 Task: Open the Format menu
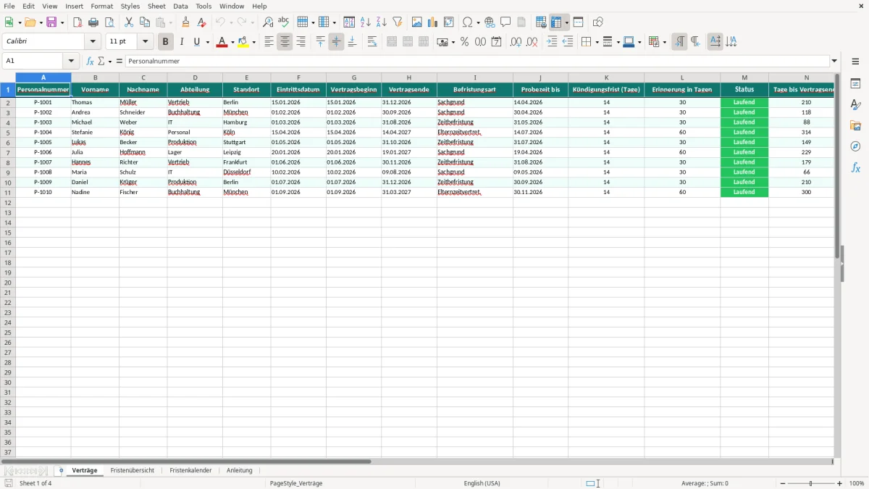coord(102,6)
